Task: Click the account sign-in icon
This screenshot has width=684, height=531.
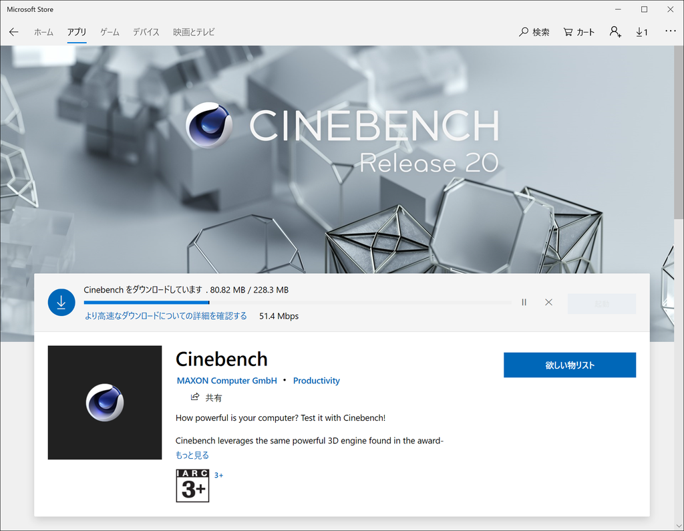Action: 615,32
